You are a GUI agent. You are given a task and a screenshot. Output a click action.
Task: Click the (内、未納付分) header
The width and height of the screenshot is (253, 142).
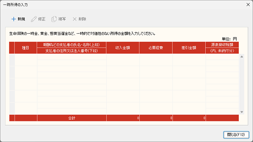coord(222,51)
